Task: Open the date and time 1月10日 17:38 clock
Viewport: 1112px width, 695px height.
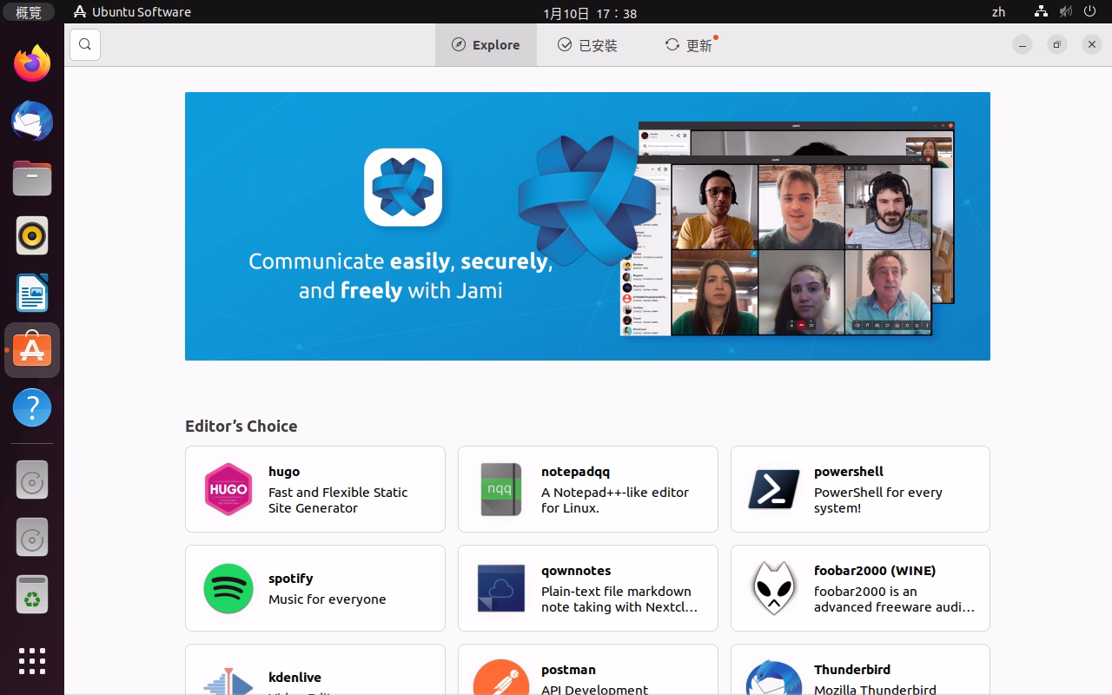Action: [x=590, y=13]
